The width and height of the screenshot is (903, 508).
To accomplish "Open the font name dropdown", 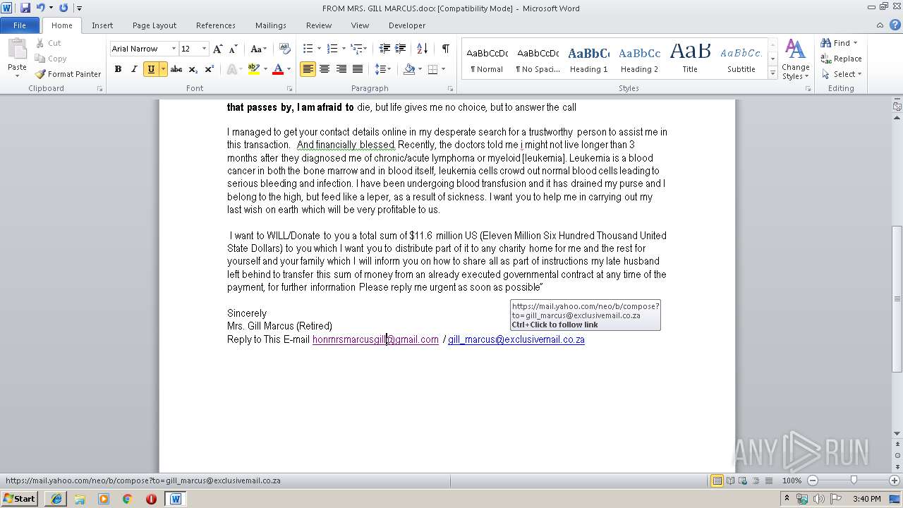I will click(174, 49).
